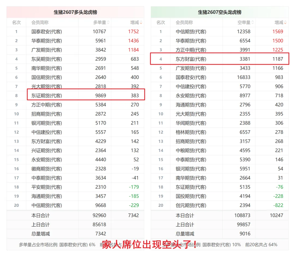Sort short table by 空单量 column arrows
The height and width of the screenshot is (254, 295).
pyautogui.click(x=252, y=22)
